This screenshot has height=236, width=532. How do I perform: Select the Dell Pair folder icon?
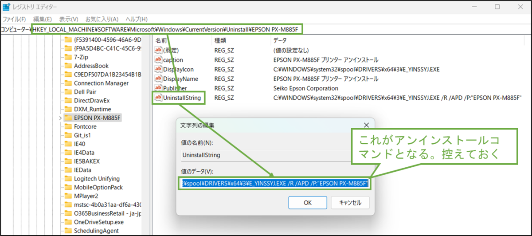68,92
